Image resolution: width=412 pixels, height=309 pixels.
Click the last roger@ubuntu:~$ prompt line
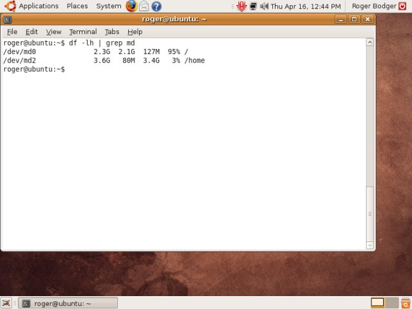coord(34,69)
